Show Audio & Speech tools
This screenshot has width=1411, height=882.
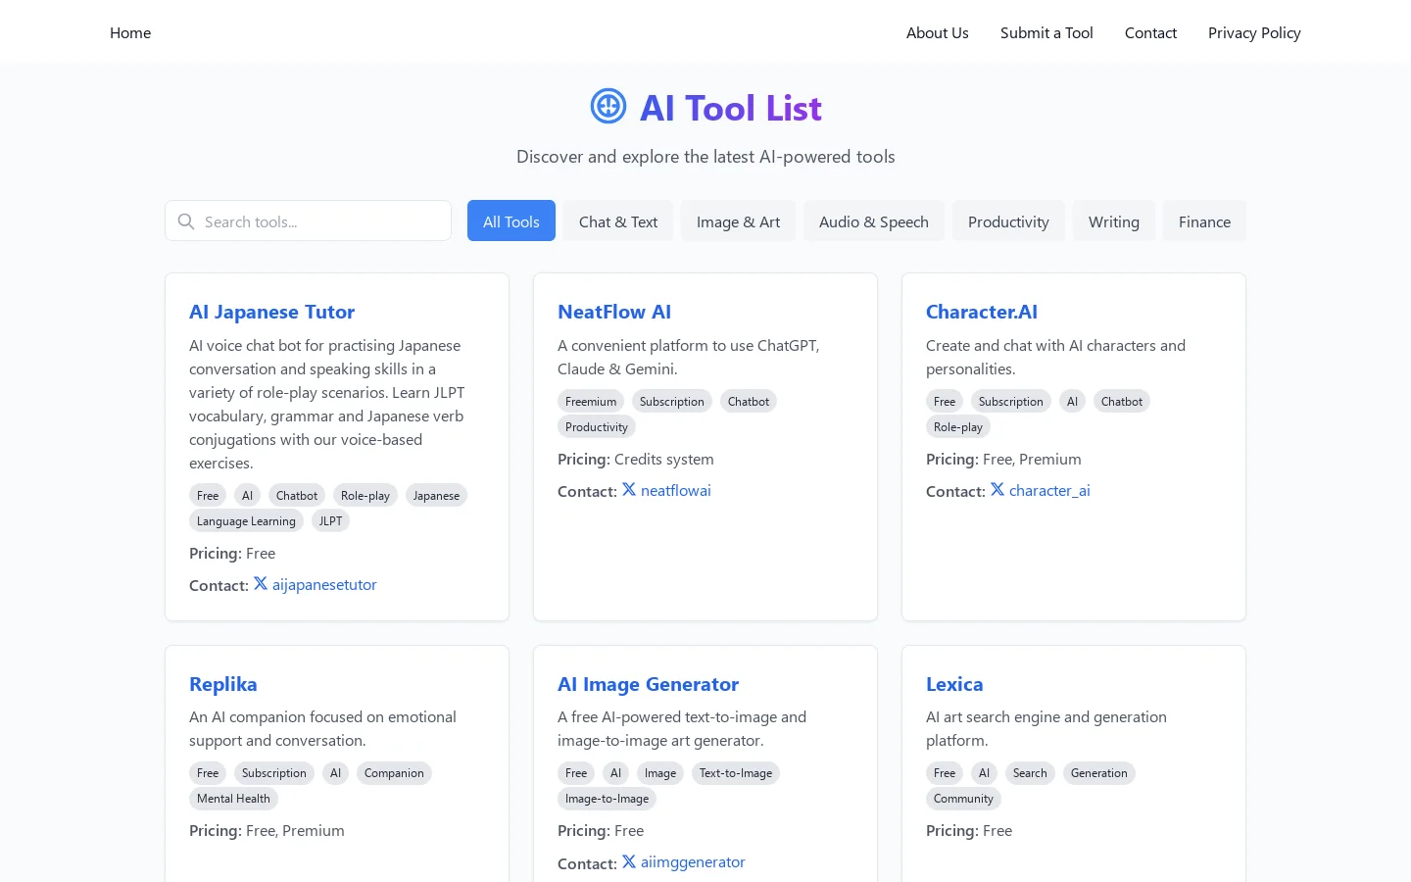pyautogui.click(x=874, y=221)
